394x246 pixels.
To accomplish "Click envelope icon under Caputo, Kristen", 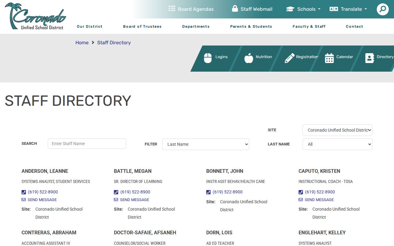I will (x=301, y=200).
